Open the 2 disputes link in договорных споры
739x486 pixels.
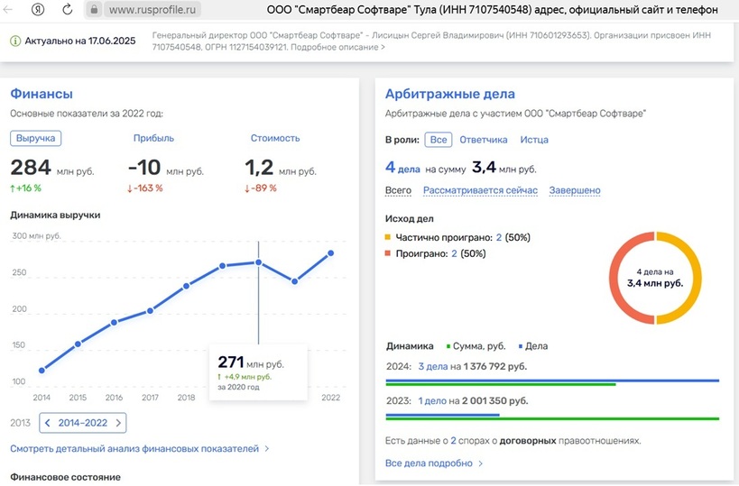click(x=453, y=441)
